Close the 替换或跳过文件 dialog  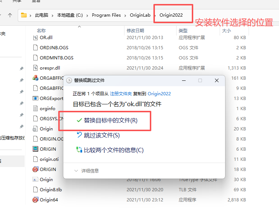[216, 80]
